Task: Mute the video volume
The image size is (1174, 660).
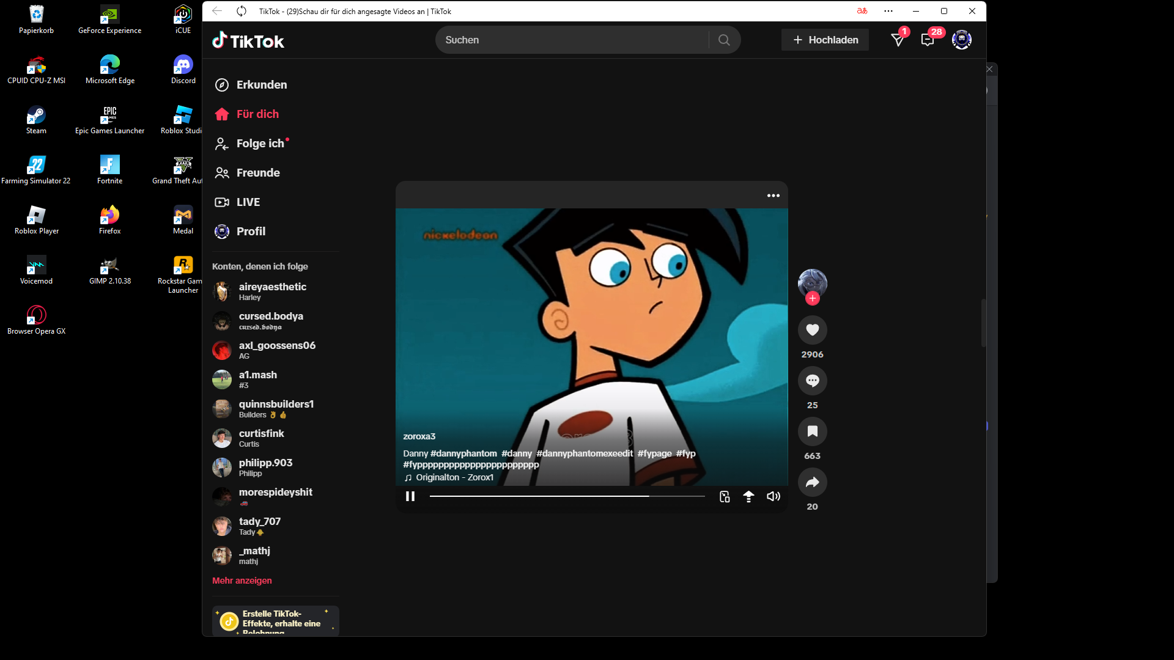Action: [773, 496]
